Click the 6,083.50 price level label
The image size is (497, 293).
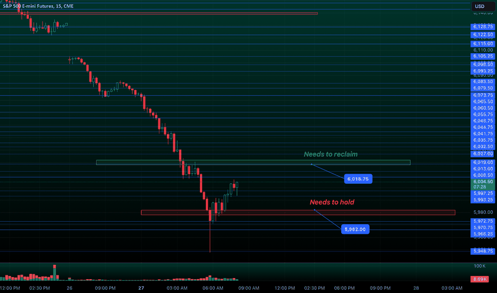click(483, 82)
